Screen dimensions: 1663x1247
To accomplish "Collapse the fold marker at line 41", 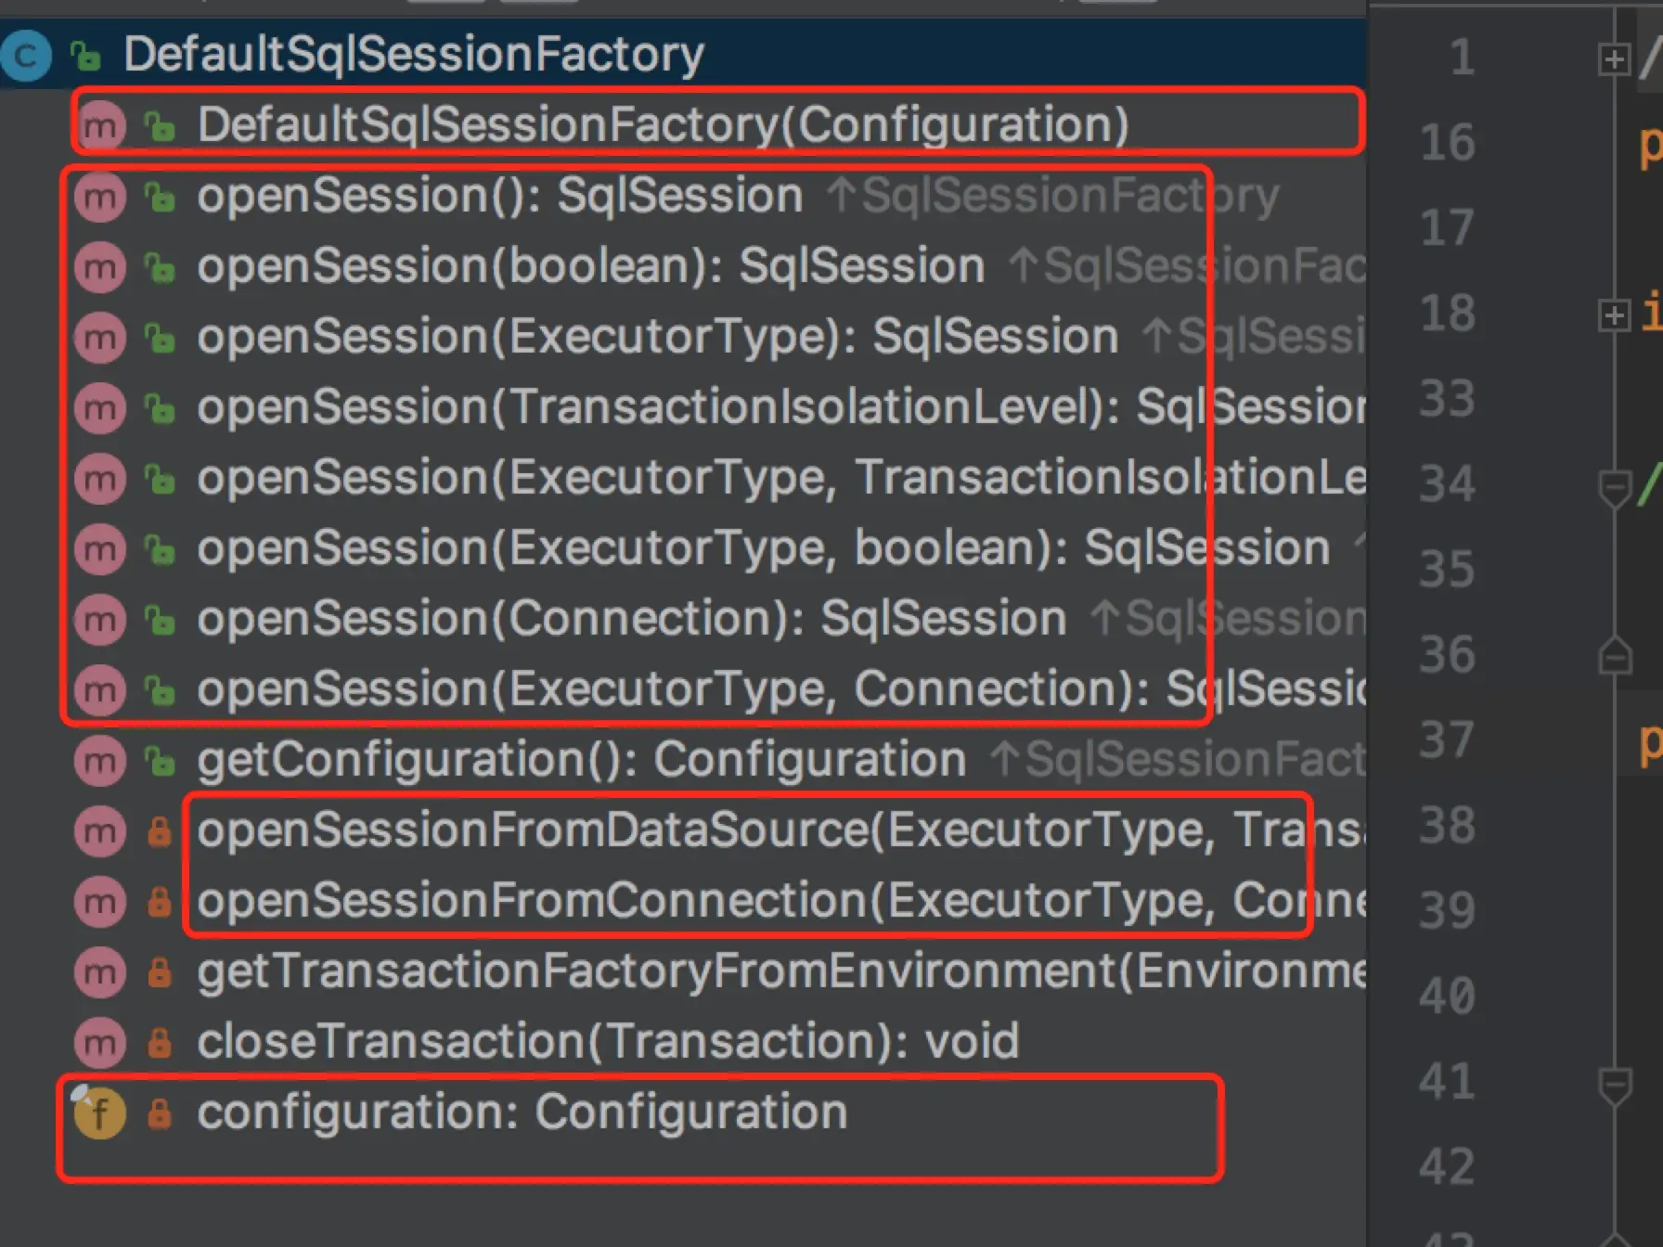I will tap(1615, 1084).
